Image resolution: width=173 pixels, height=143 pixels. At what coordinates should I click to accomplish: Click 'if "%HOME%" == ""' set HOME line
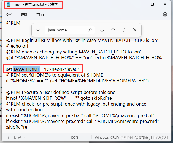click(x=77, y=81)
